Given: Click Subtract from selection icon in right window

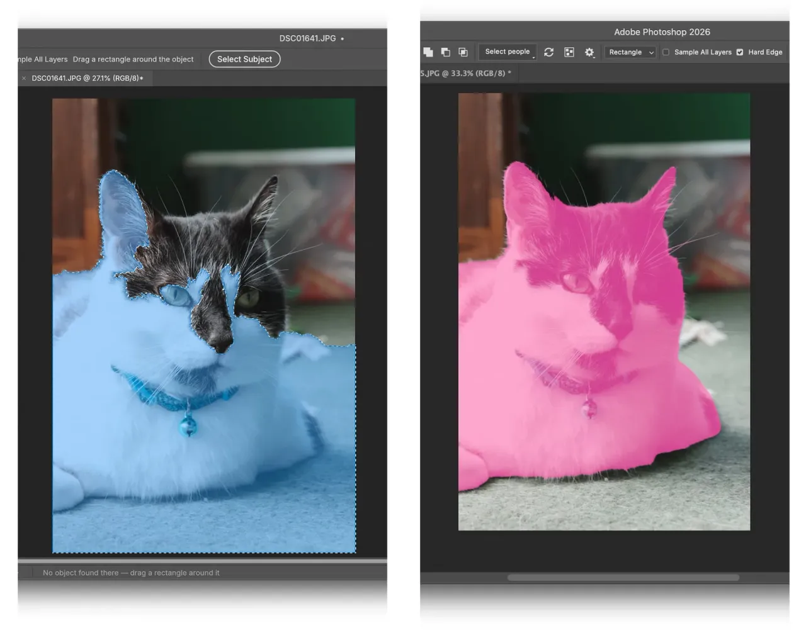Looking at the screenshot, I should click(445, 52).
